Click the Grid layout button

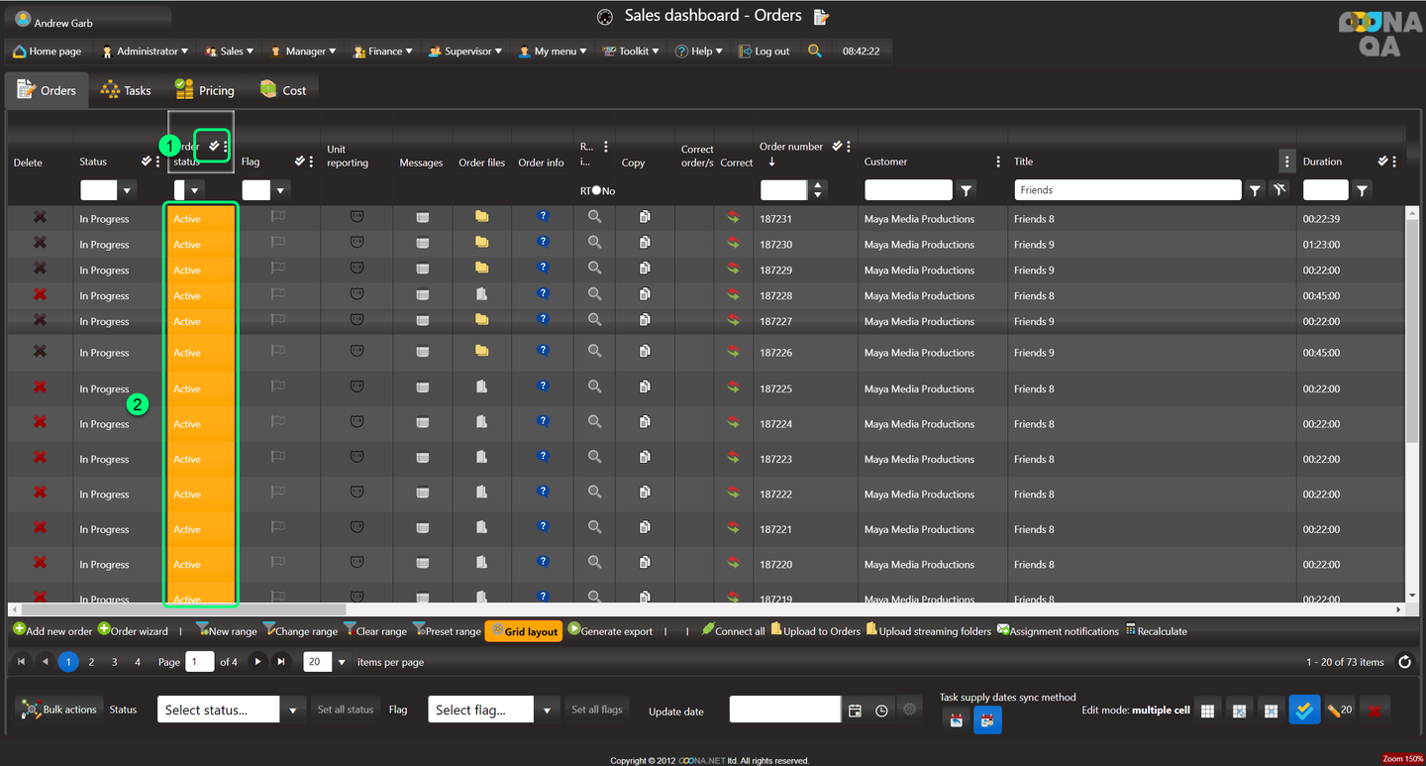[x=523, y=631]
